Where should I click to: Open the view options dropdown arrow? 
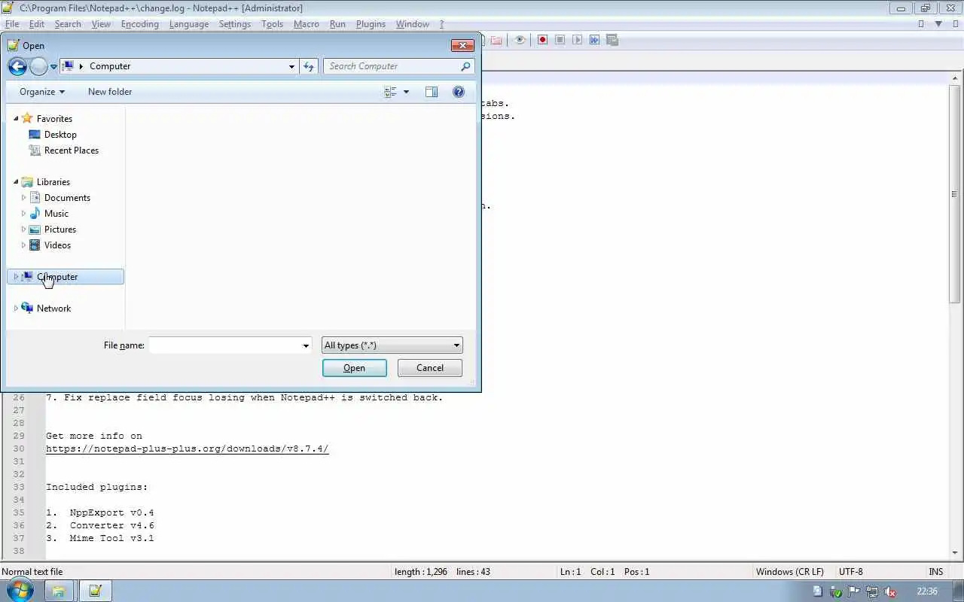406,92
